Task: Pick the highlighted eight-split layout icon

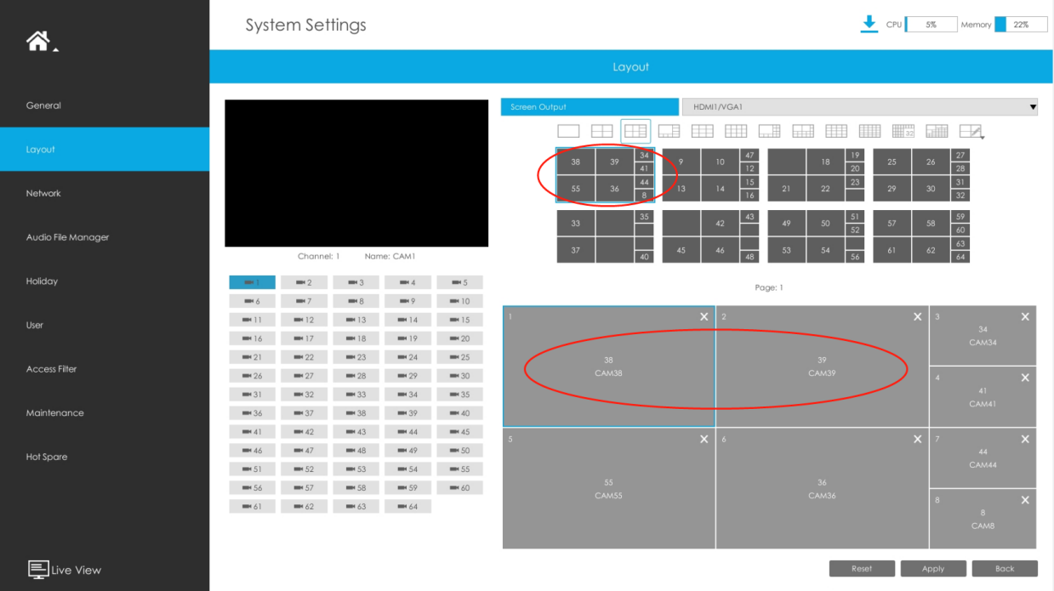Action: (x=635, y=131)
